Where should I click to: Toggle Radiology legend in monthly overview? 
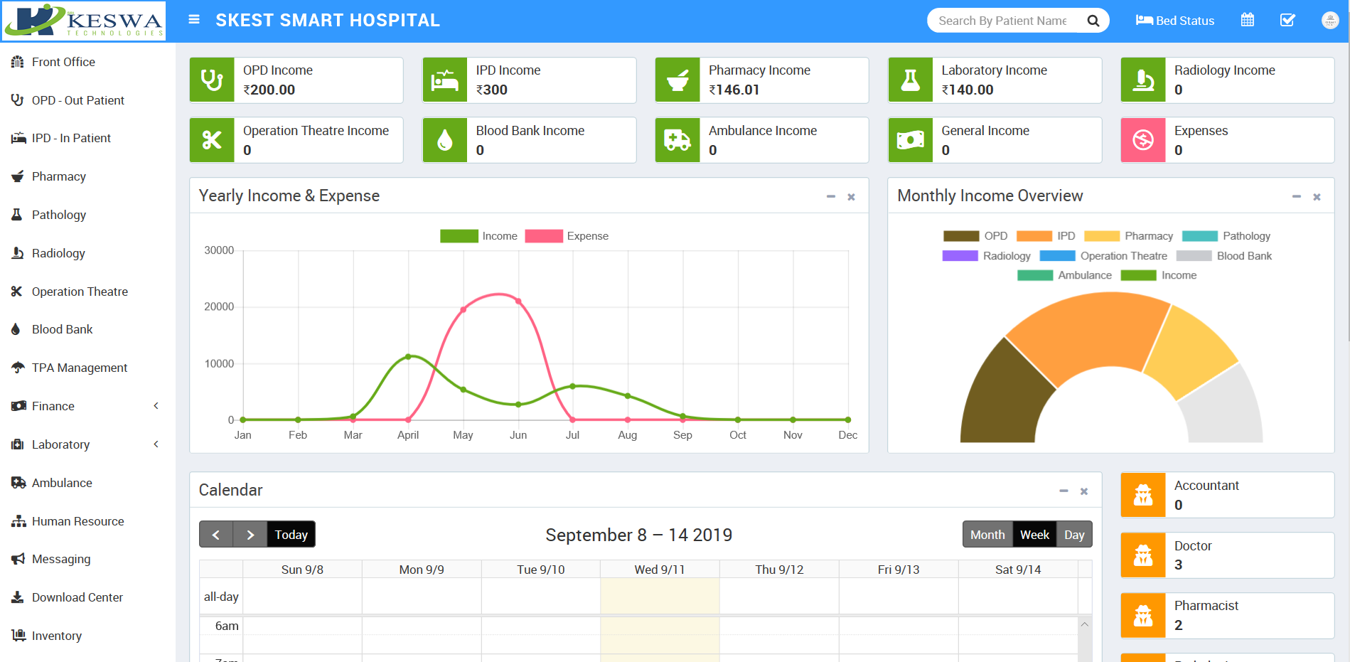pyautogui.click(x=987, y=256)
